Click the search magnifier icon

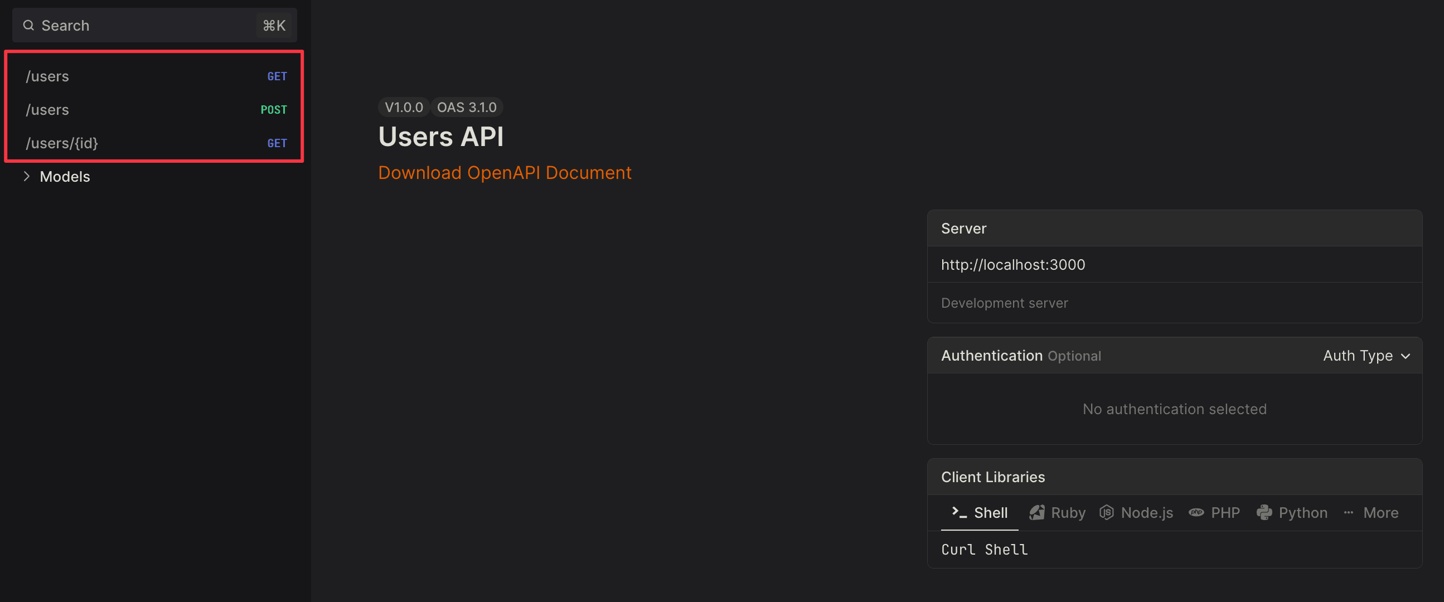coord(28,25)
